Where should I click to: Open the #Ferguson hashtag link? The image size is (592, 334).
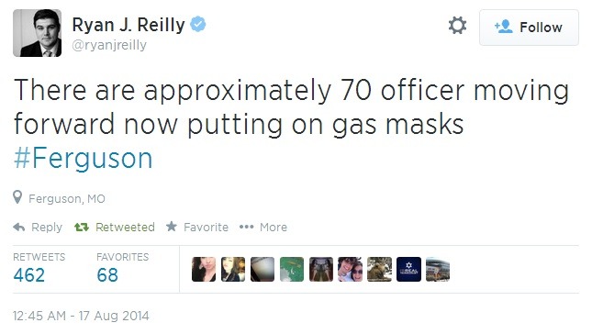83,158
